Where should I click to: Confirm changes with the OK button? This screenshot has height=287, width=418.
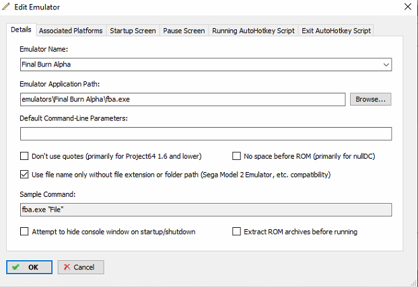[30, 267]
